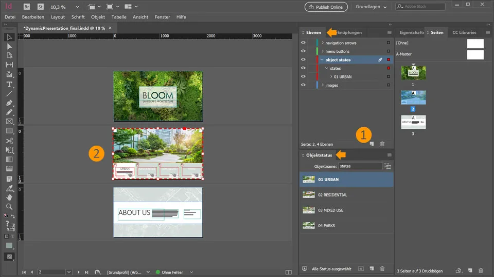494x277 pixels.
Task: Open the Bridge (Br) application icon
Action: point(26,7)
